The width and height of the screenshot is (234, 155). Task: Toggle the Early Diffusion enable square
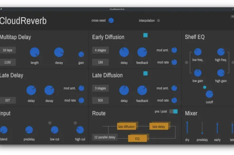[x=145, y=35]
